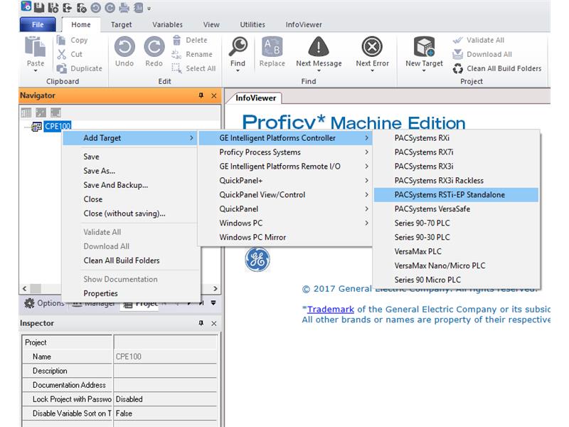Click the Rename icon in Edit group
The width and height of the screenshot is (569, 427).
coord(176,54)
